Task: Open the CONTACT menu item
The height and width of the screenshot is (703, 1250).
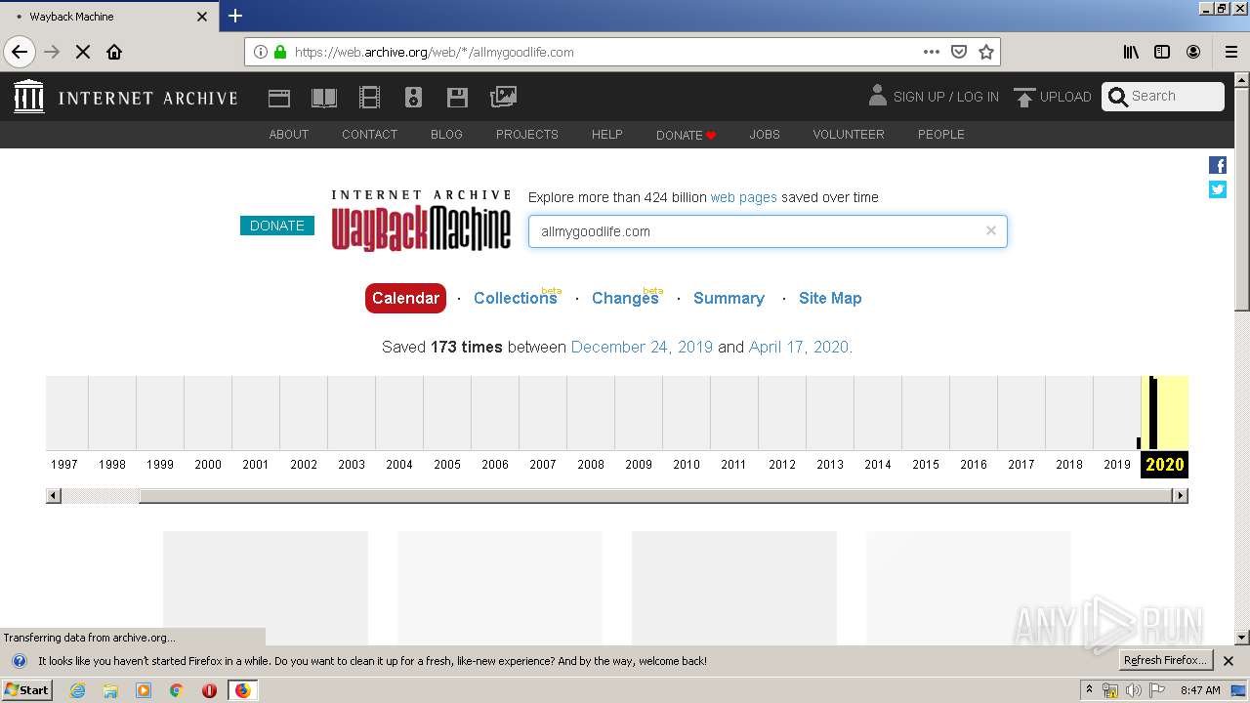Action: click(369, 135)
